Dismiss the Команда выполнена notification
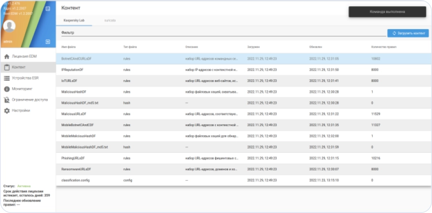Screen dimensions: 432x213 click(387, 12)
